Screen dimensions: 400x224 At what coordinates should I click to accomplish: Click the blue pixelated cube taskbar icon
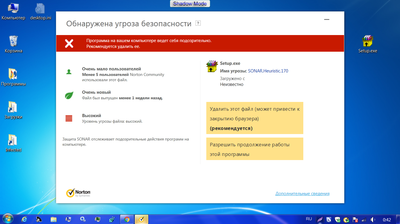click(x=112, y=219)
